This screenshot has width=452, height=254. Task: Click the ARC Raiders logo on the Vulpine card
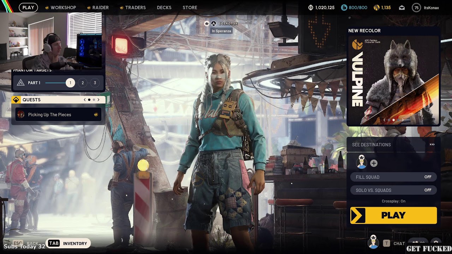pos(358,44)
